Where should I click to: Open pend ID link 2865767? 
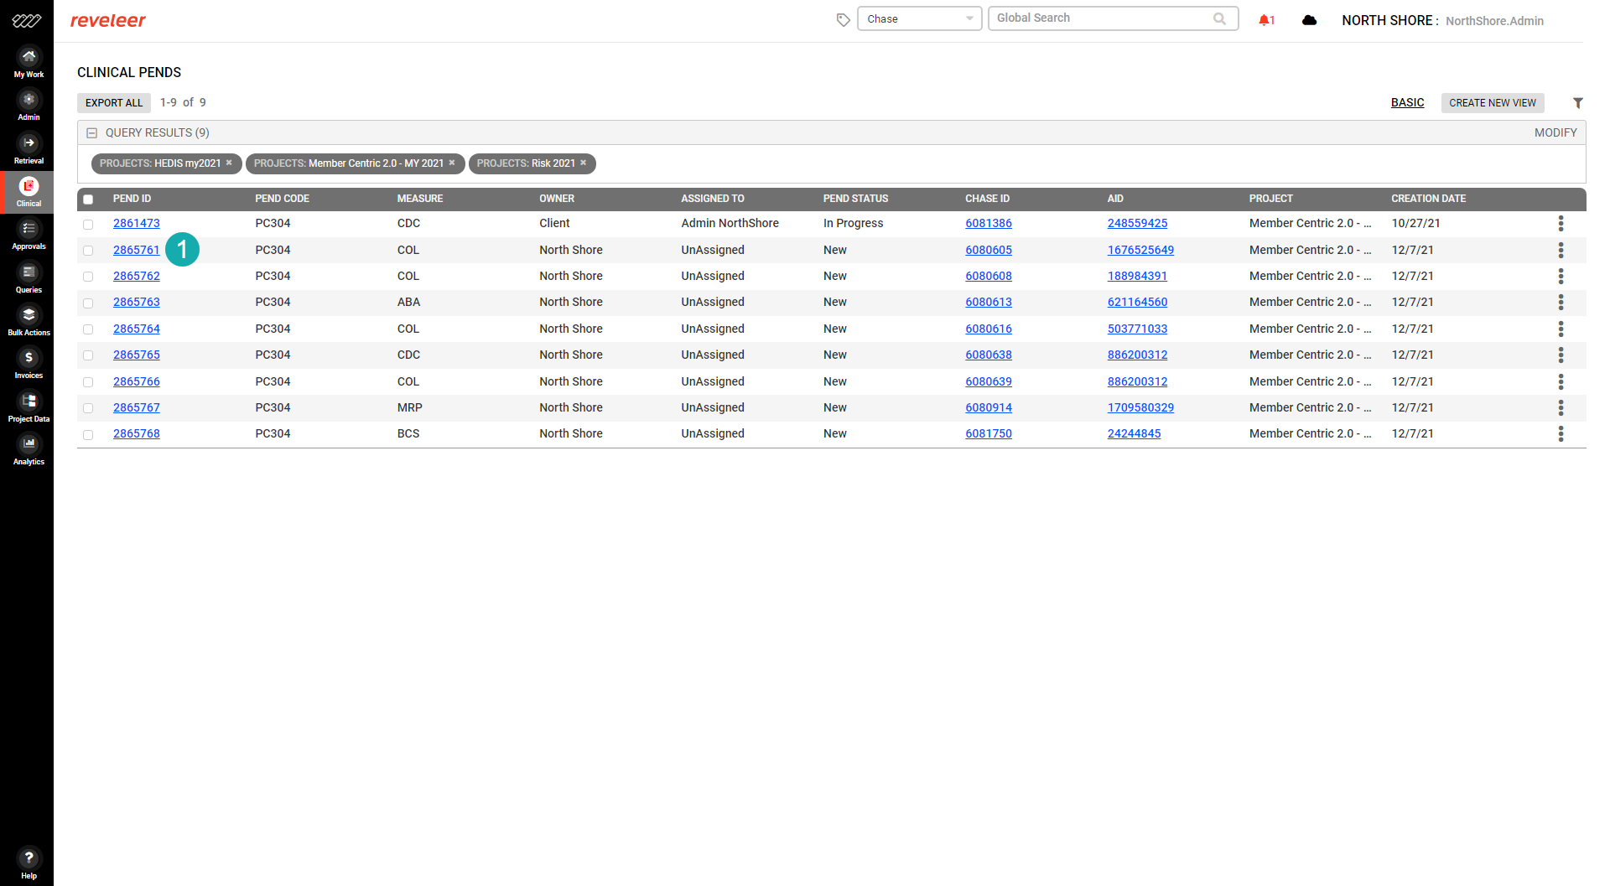[x=137, y=407]
